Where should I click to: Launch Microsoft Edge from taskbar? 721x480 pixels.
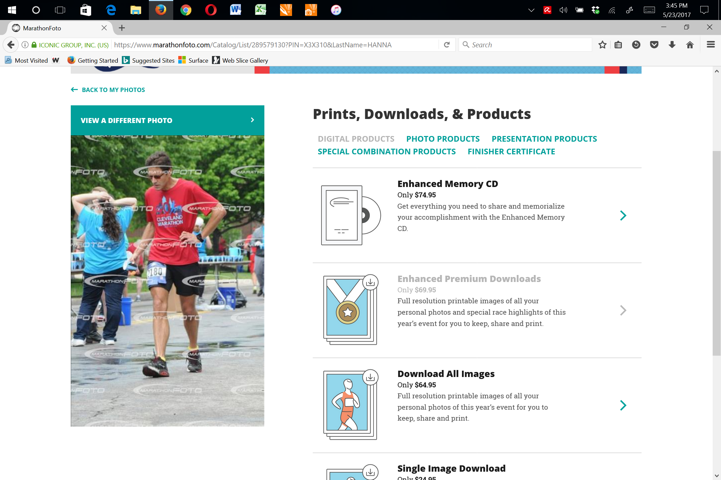111,10
